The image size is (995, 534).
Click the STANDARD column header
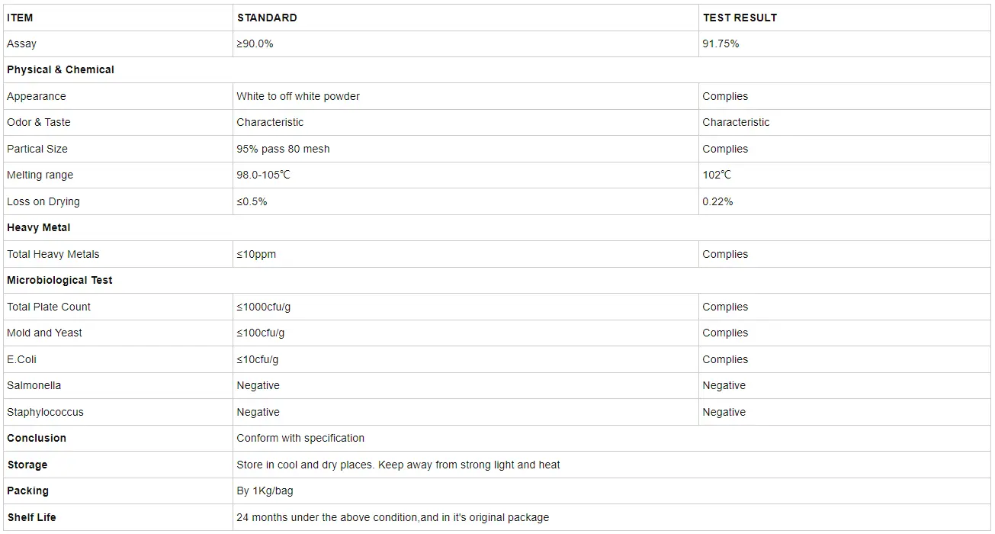[267, 18]
